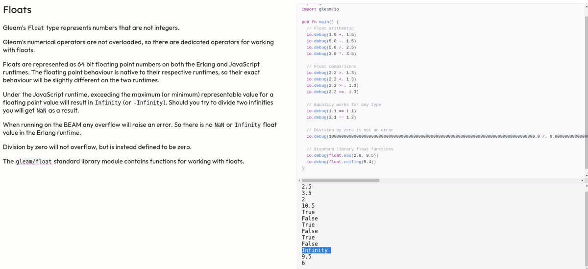
Task: Click the 'When running on the BEAM' paragraph
Action: [x=140, y=129]
